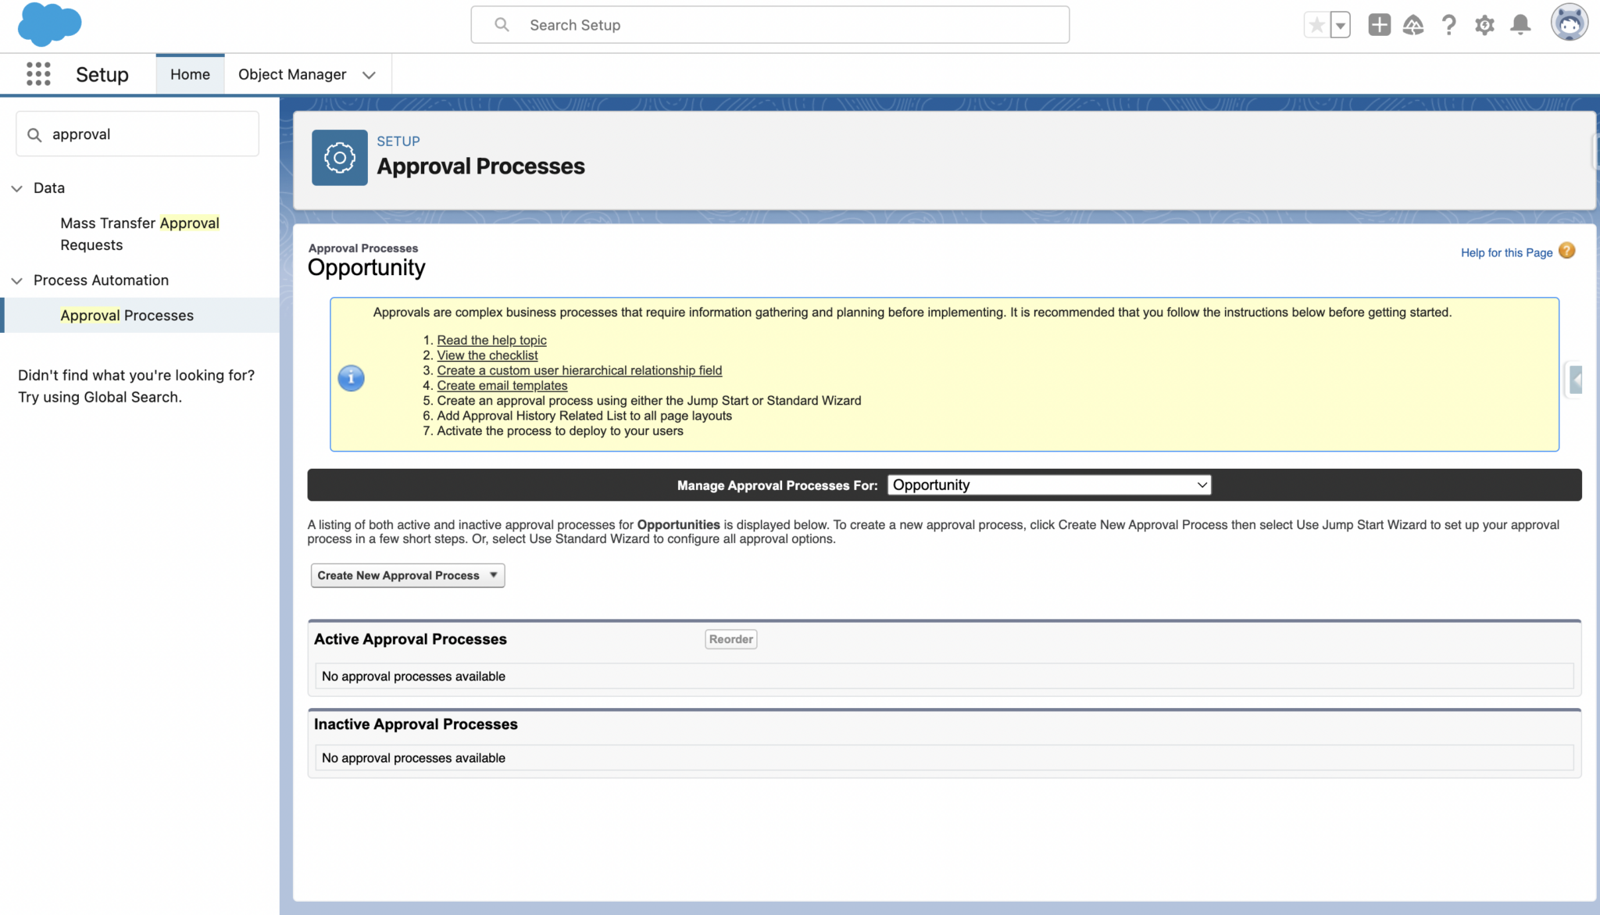Open Create New Approval Process menu
1600x915 pixels.
point(406,575)
